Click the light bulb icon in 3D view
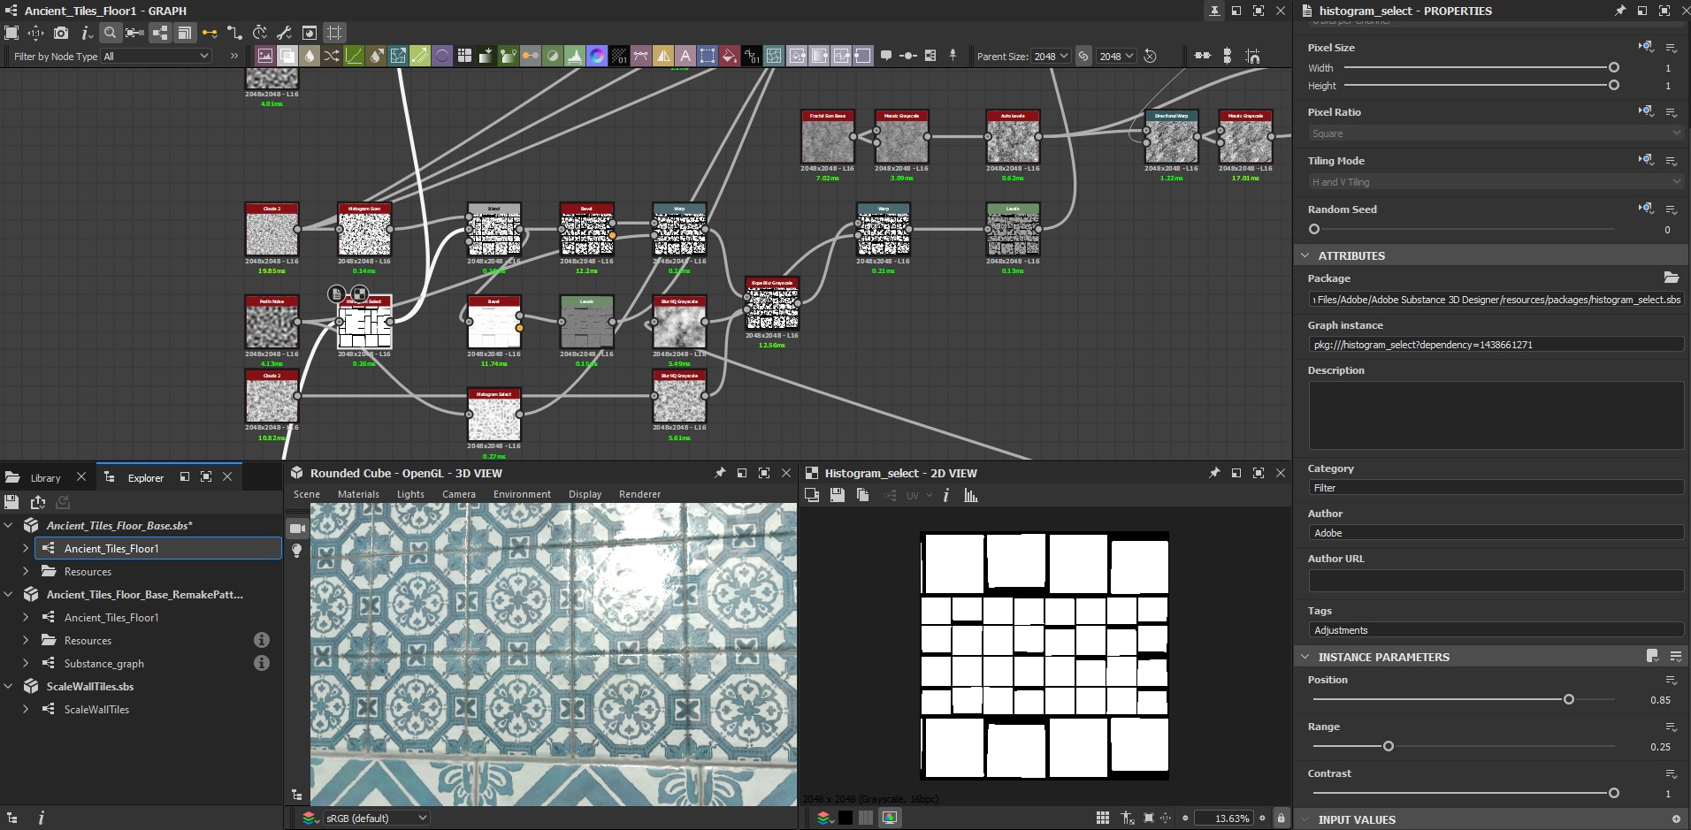 pos(297,551)
